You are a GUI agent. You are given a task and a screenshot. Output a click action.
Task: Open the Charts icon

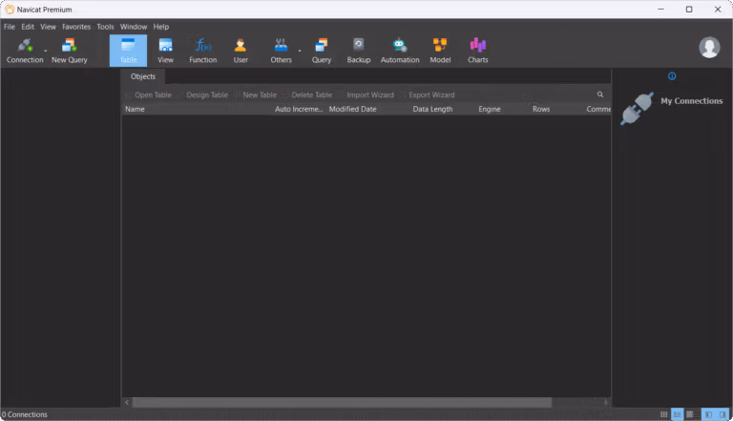coord(478,51)
